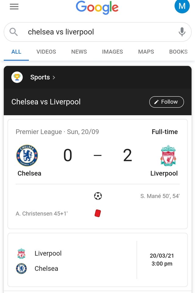The image size is (195, 293).
Task: Tap the Liverpool crest in scoreboard
Action: (x=168, y=155)
